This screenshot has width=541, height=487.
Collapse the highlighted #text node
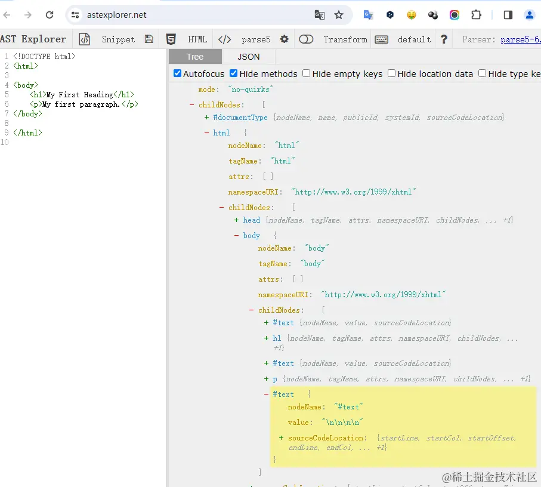[267, 394]
